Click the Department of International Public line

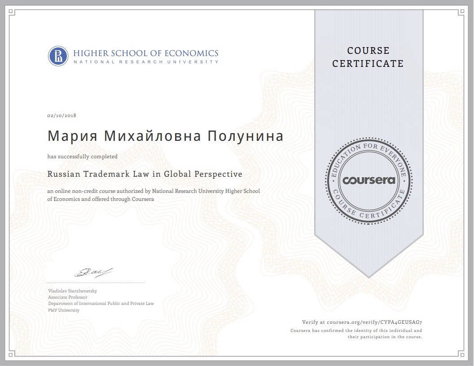(x=101, y=304)
